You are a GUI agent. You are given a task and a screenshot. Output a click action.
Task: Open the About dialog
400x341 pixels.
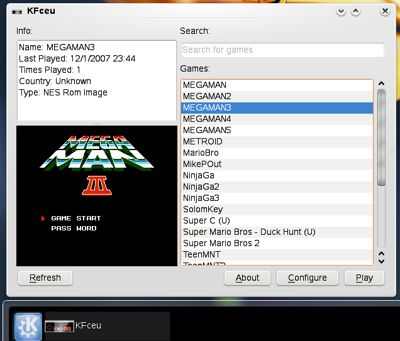pos(247,278)
